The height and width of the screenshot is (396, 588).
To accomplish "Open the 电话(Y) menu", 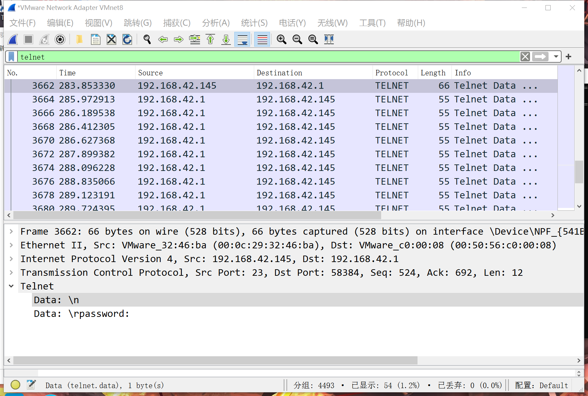I will pyautogui.click(x=292, y=23).
